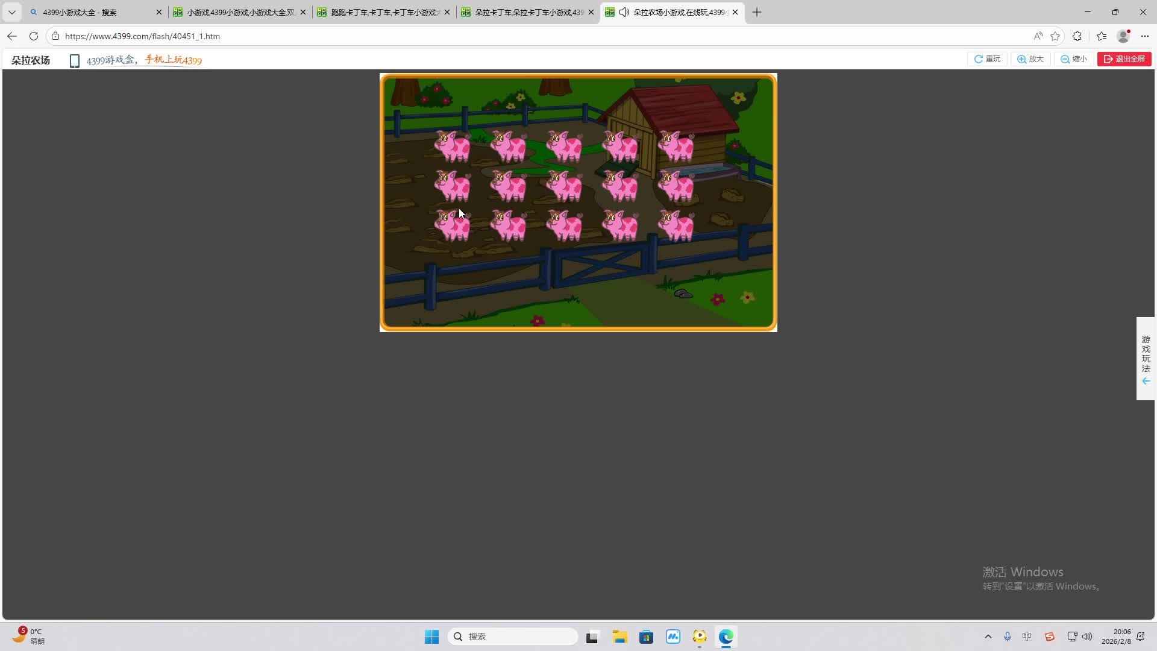
Task: Click the browser refresh icon
Action: [x=34, y=36]
